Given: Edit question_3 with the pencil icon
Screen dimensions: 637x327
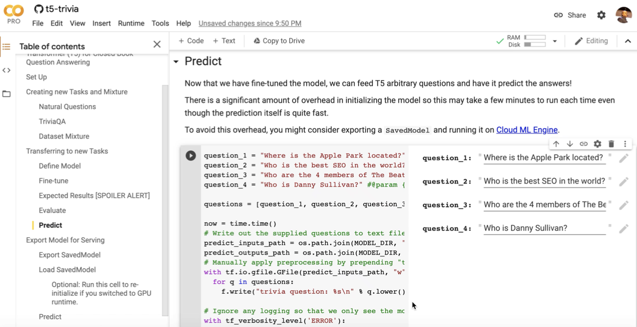Looking at the screenshot, I should 624,205.
